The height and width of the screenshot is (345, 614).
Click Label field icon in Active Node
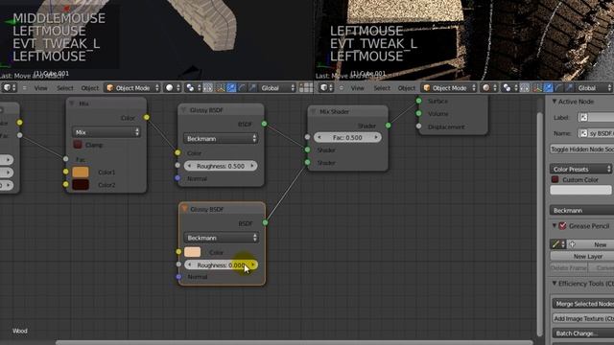583,117
